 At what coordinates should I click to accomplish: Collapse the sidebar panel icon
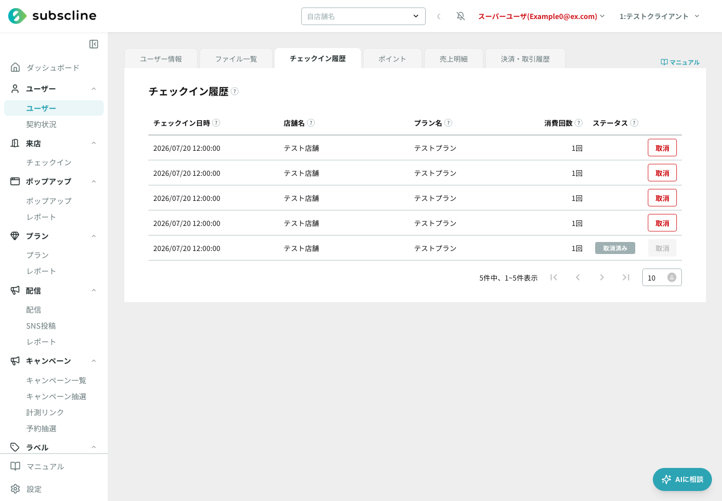(94, 44)
